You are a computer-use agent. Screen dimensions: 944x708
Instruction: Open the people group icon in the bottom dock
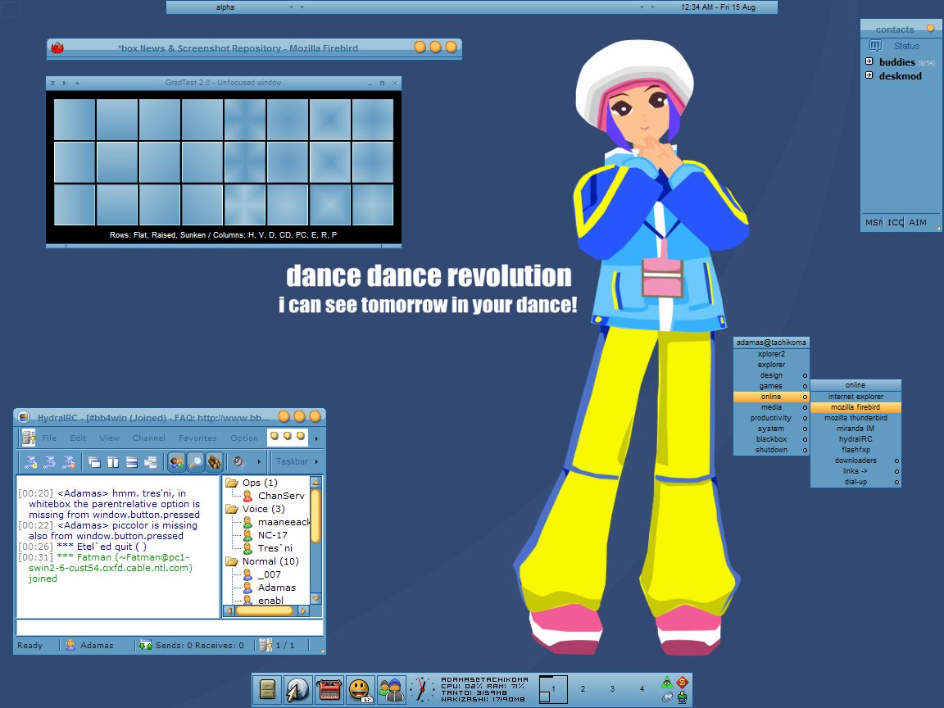392,689
